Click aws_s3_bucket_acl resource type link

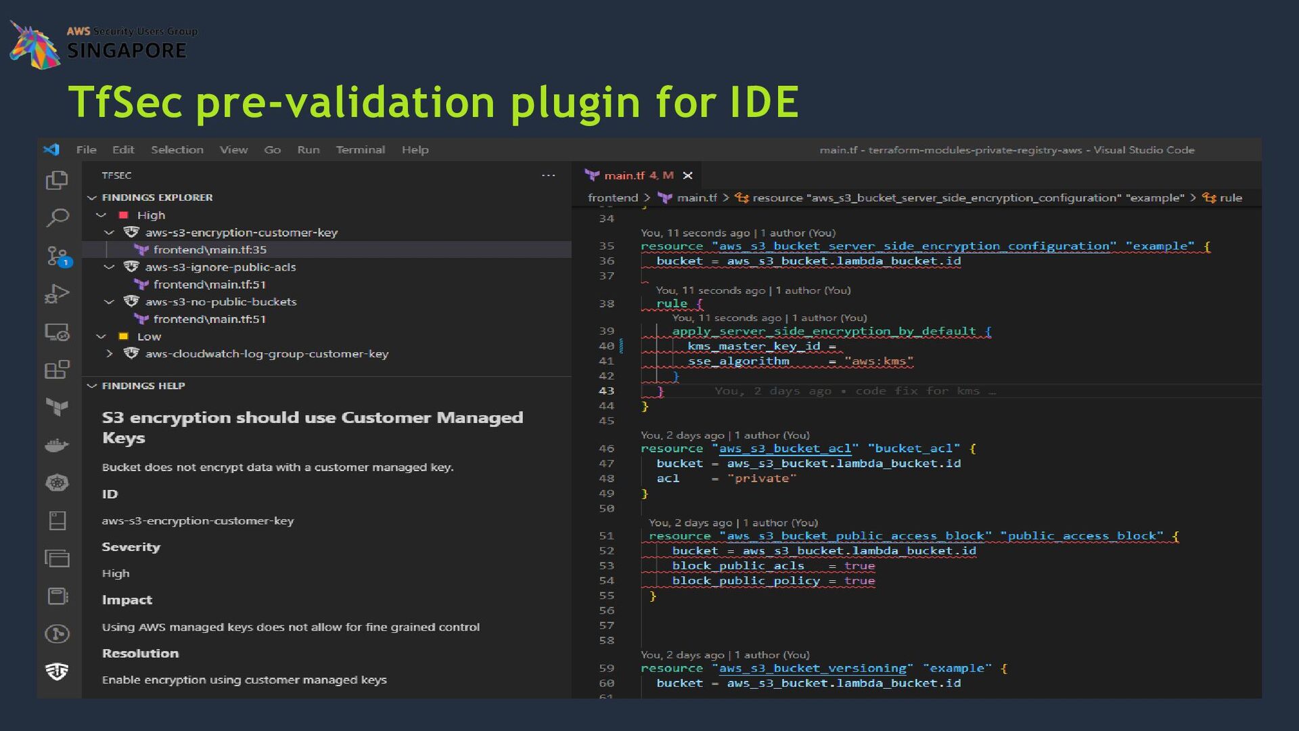(x=785, y=449)
